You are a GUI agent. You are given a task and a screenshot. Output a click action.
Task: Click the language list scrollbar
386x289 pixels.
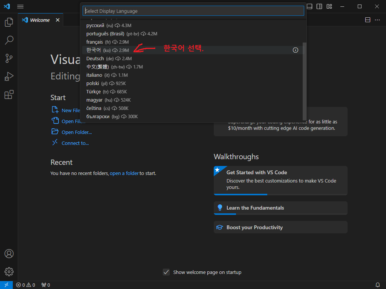coord(305,81)
